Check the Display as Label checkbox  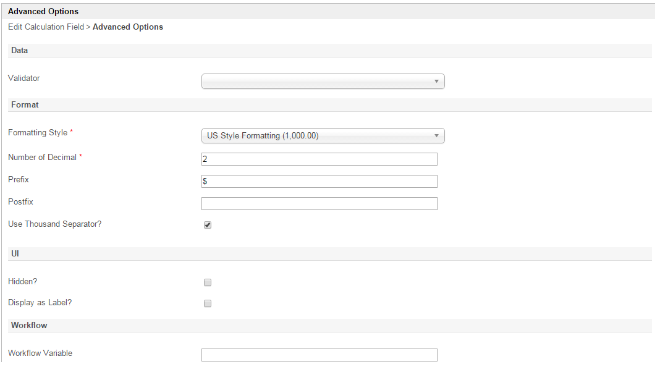pos(208,303)
